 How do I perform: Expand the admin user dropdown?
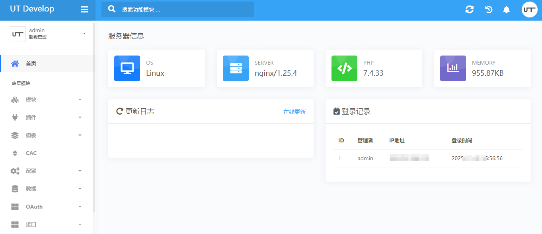(84, 34)
